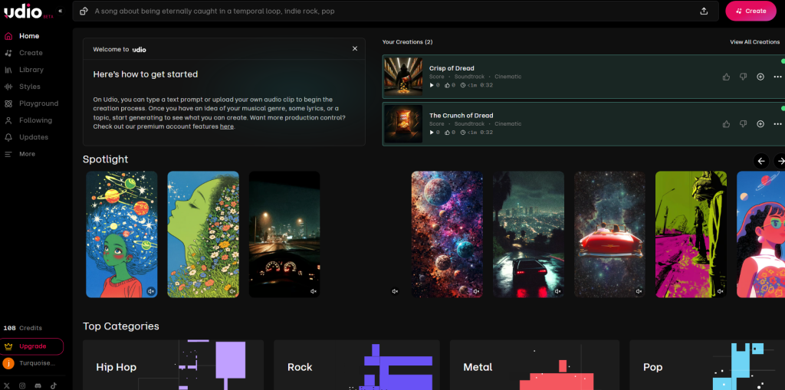Viewport: 785px width, 390px height.
Task: Open Playground from the sidebar
Action: pos(38,103)
